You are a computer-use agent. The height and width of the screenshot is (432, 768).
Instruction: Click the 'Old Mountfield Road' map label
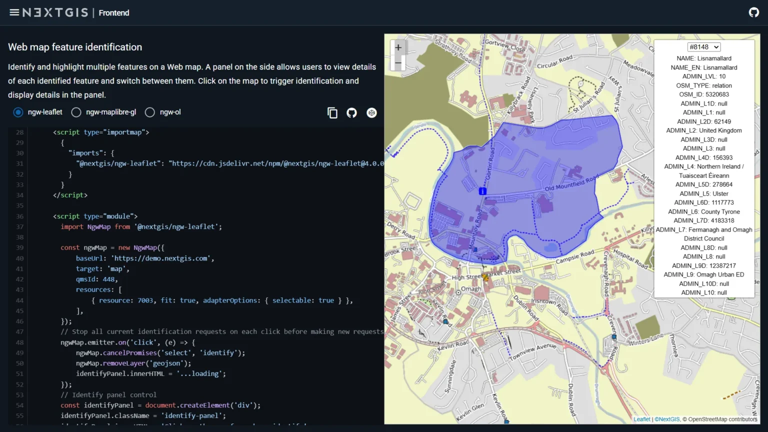click(x=571, y=183)
